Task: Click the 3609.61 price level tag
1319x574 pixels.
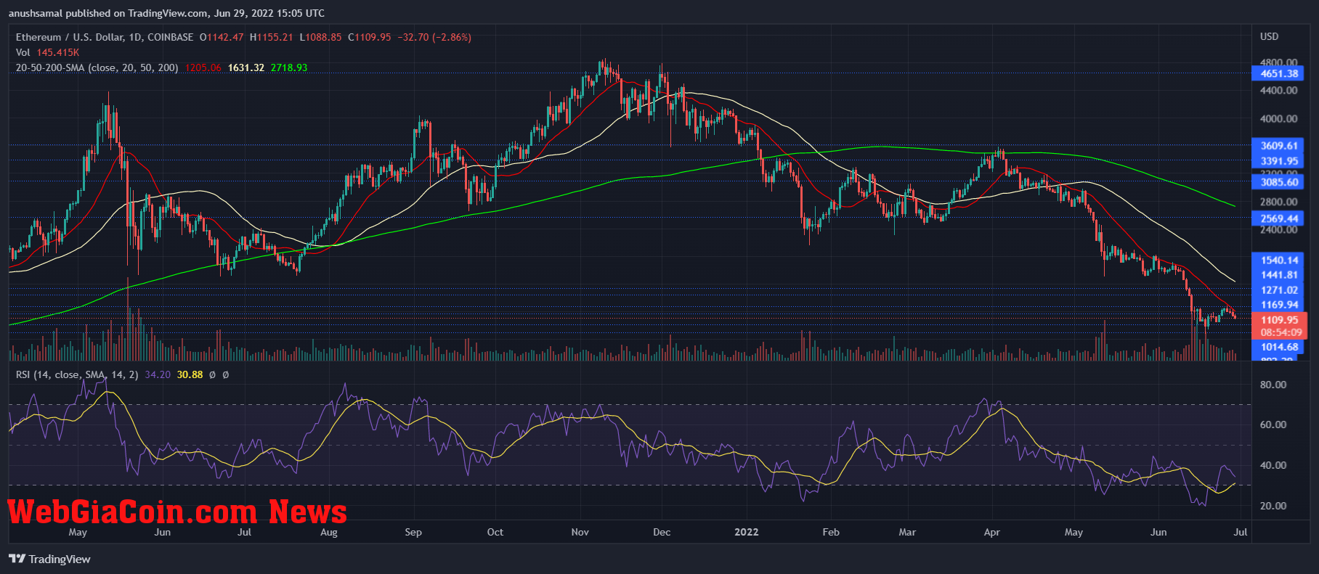Action: tap(1278, 146)
